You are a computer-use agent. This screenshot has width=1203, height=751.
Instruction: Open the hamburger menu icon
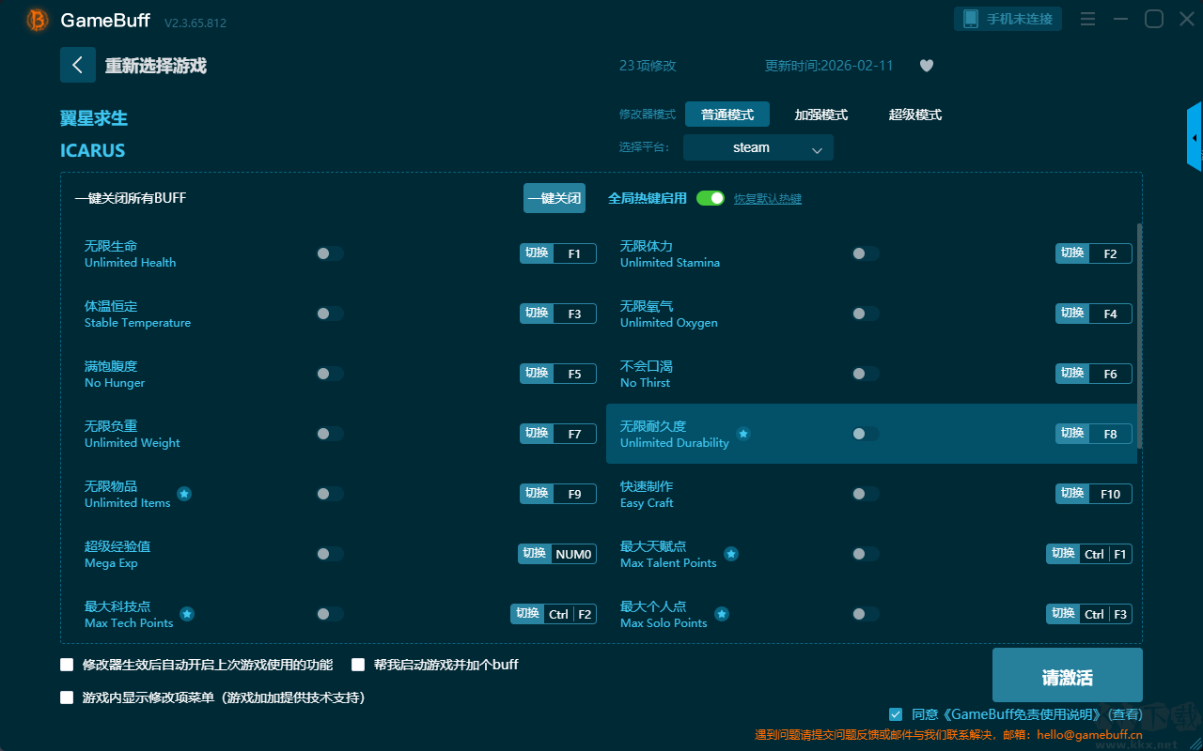[x=1087, y=19]
